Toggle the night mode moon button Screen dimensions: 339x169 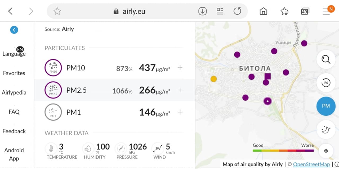pyautogui.click(x=326, y=129)
